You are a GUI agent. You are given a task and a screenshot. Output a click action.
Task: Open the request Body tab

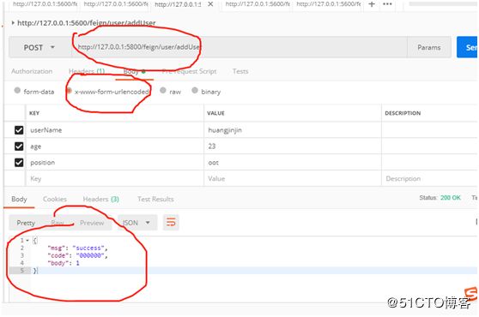tap(135, 72)
